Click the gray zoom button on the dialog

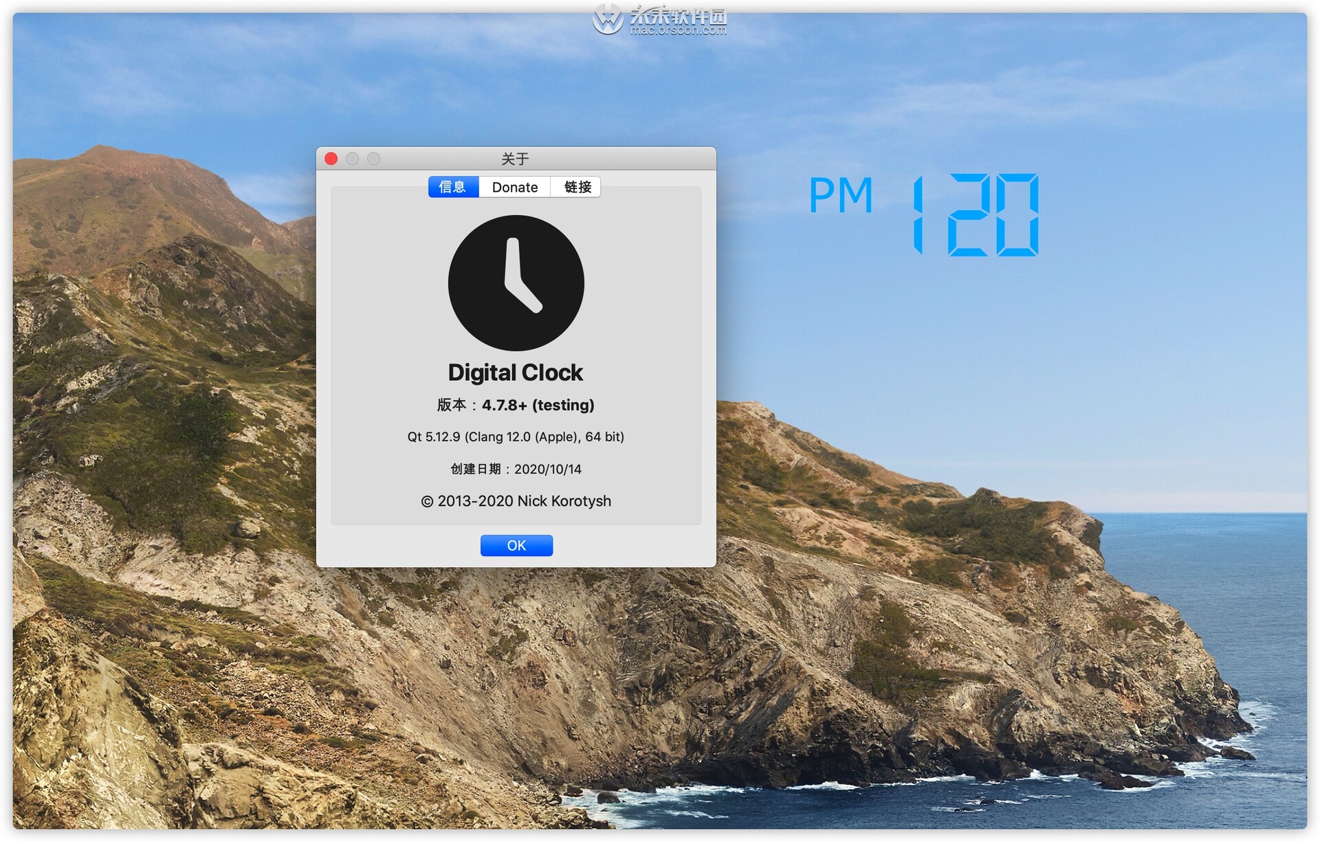373,158
